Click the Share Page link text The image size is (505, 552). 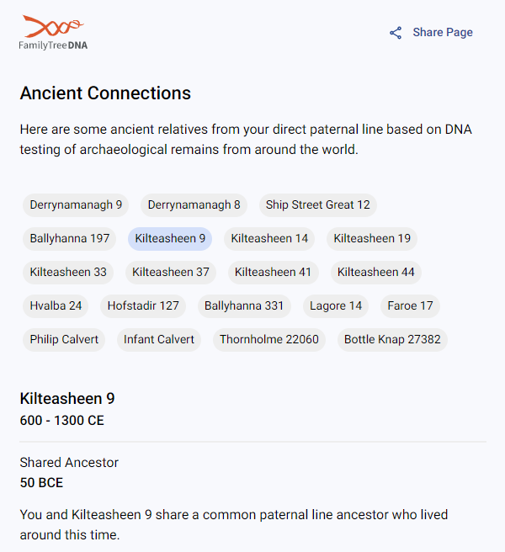(443, 32)
